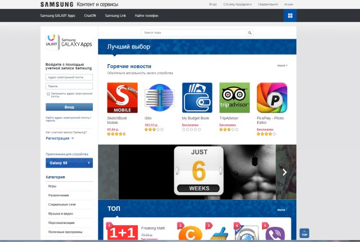Open the Freaking Math 1+1 icon

tap(123, 232)
